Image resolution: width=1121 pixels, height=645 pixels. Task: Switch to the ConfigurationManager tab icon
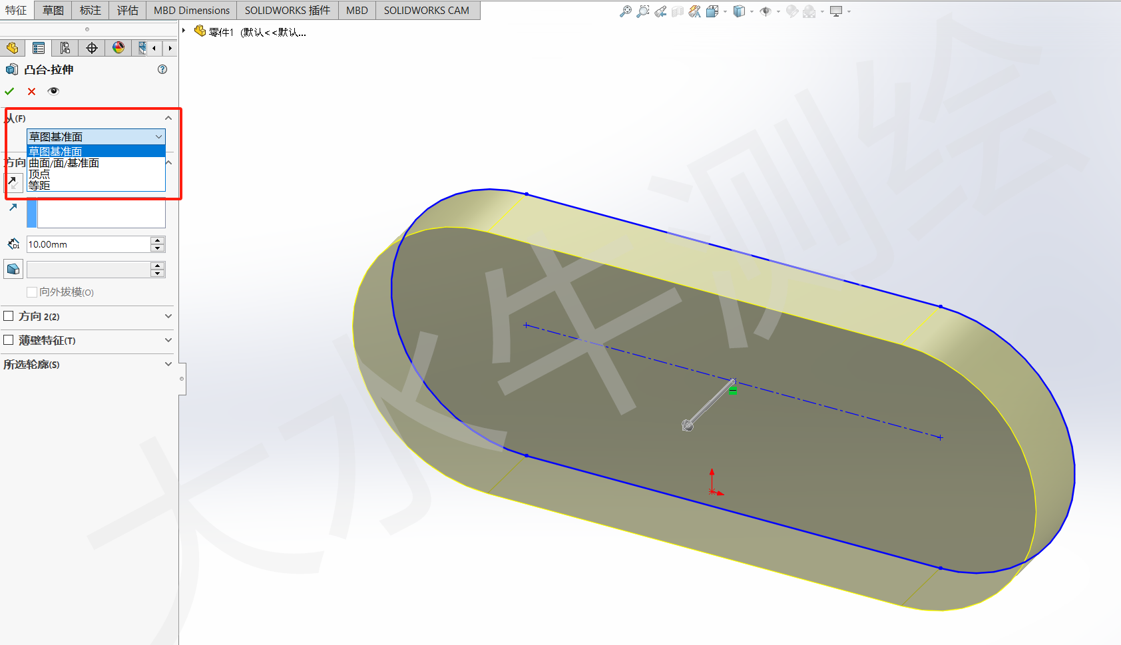[x=65, y=47]
